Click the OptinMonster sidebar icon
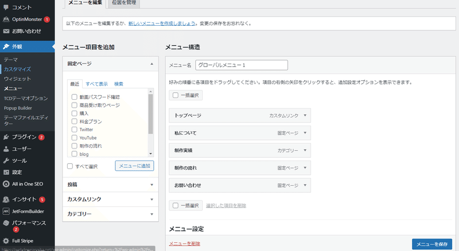The image size is (459, 251). [x=6, y=19]
